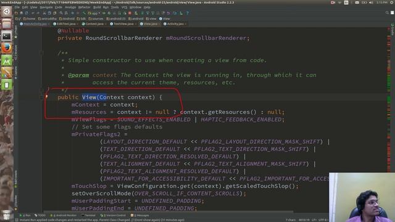Click the editor's right error stripe scrollbar
The image size is (395, 222).
389,101
